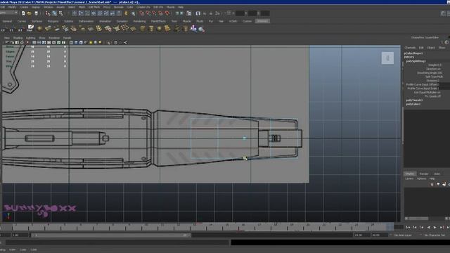Toggle snap to grids magnet

pos(142,13)
